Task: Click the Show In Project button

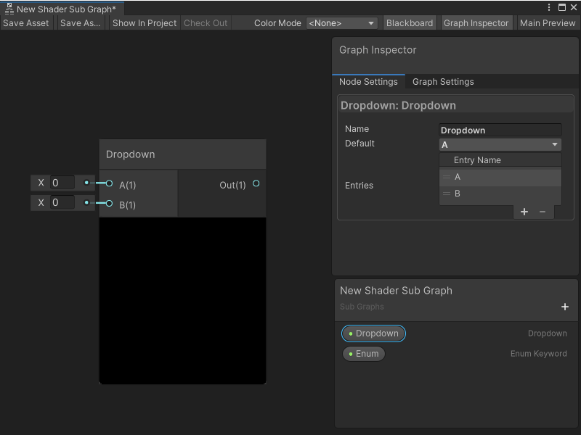Action: pyautogui.click(x=144, y=22)
